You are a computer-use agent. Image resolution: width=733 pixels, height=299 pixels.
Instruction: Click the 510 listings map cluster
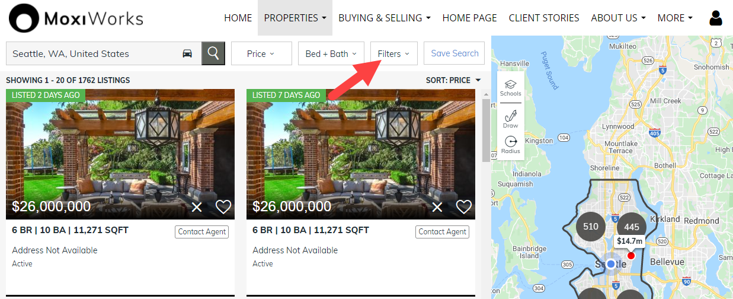[x=591, y=226]
